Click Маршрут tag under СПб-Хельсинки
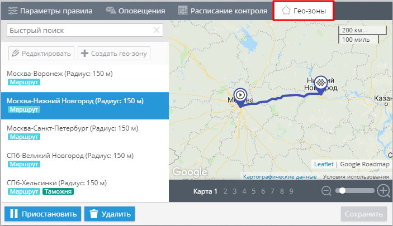This screenshot has height=226, width=393. pos(24,191)
